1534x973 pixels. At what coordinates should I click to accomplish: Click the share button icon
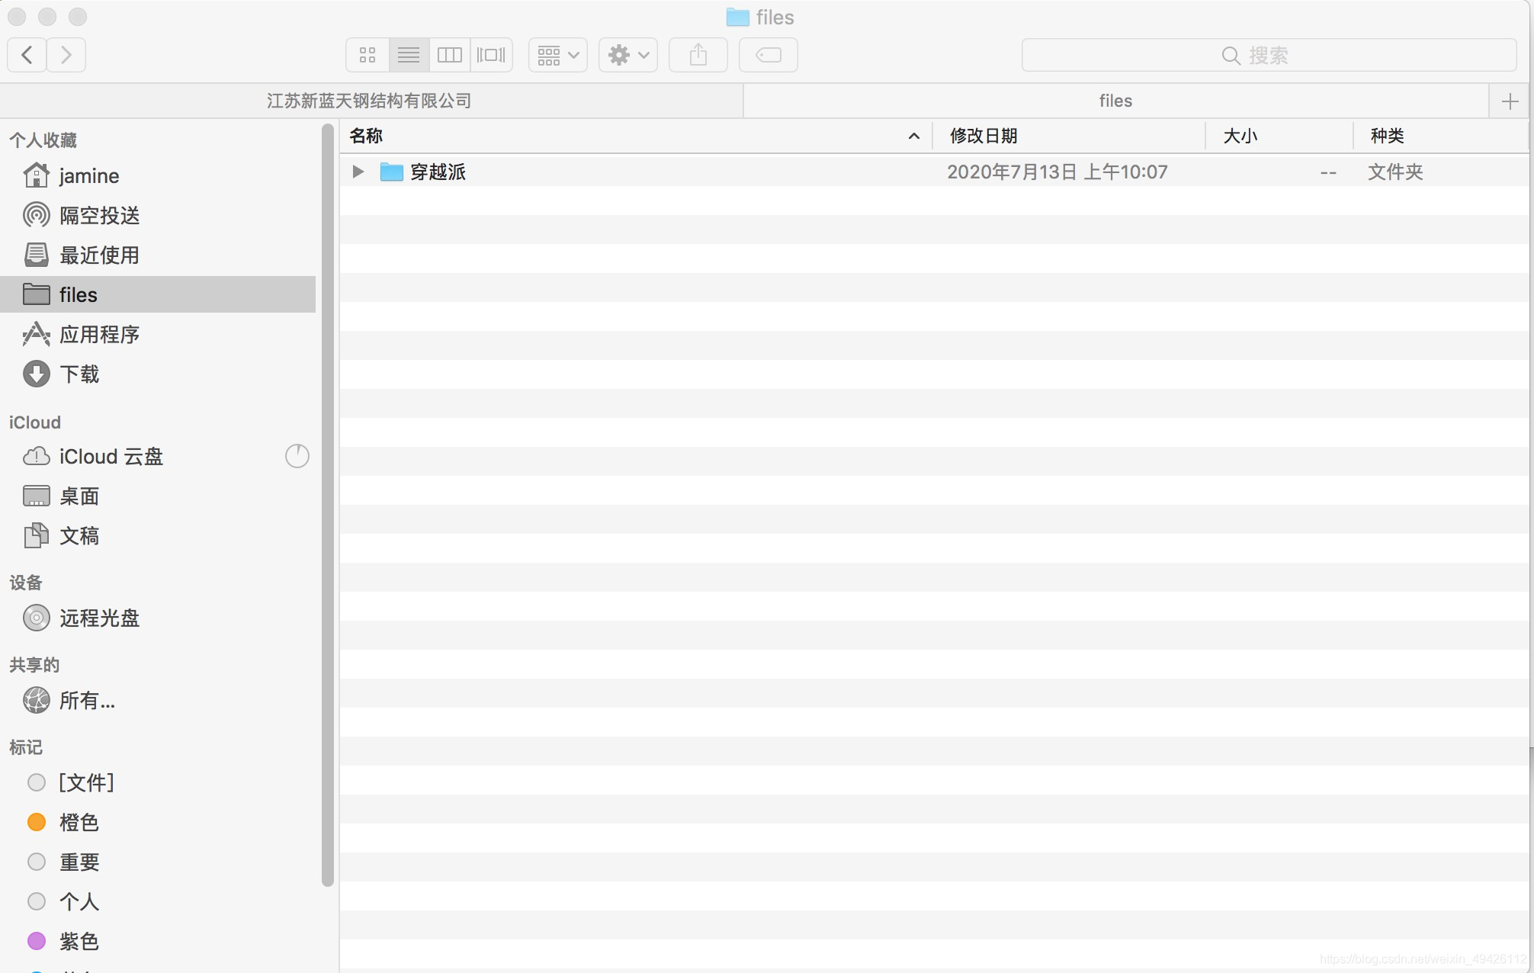click(x=698, y=55)
